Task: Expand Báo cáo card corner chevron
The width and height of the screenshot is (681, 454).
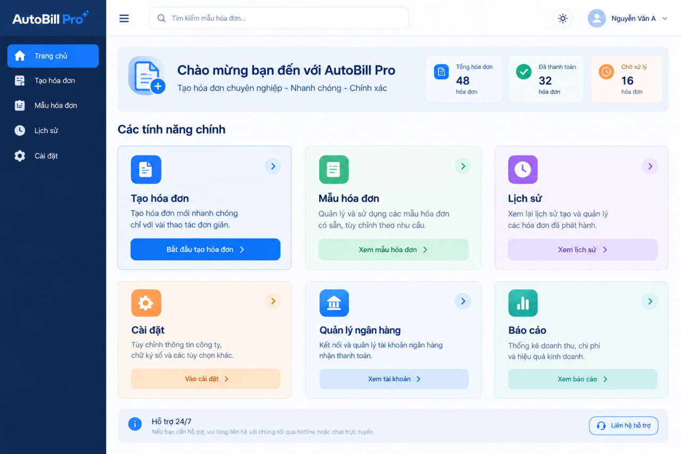Action: [650, 301]
